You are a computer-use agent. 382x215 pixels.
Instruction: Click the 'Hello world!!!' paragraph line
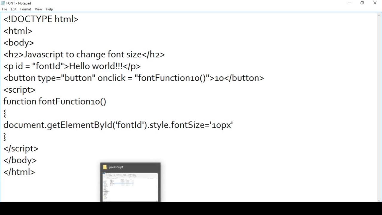point(72,66)
